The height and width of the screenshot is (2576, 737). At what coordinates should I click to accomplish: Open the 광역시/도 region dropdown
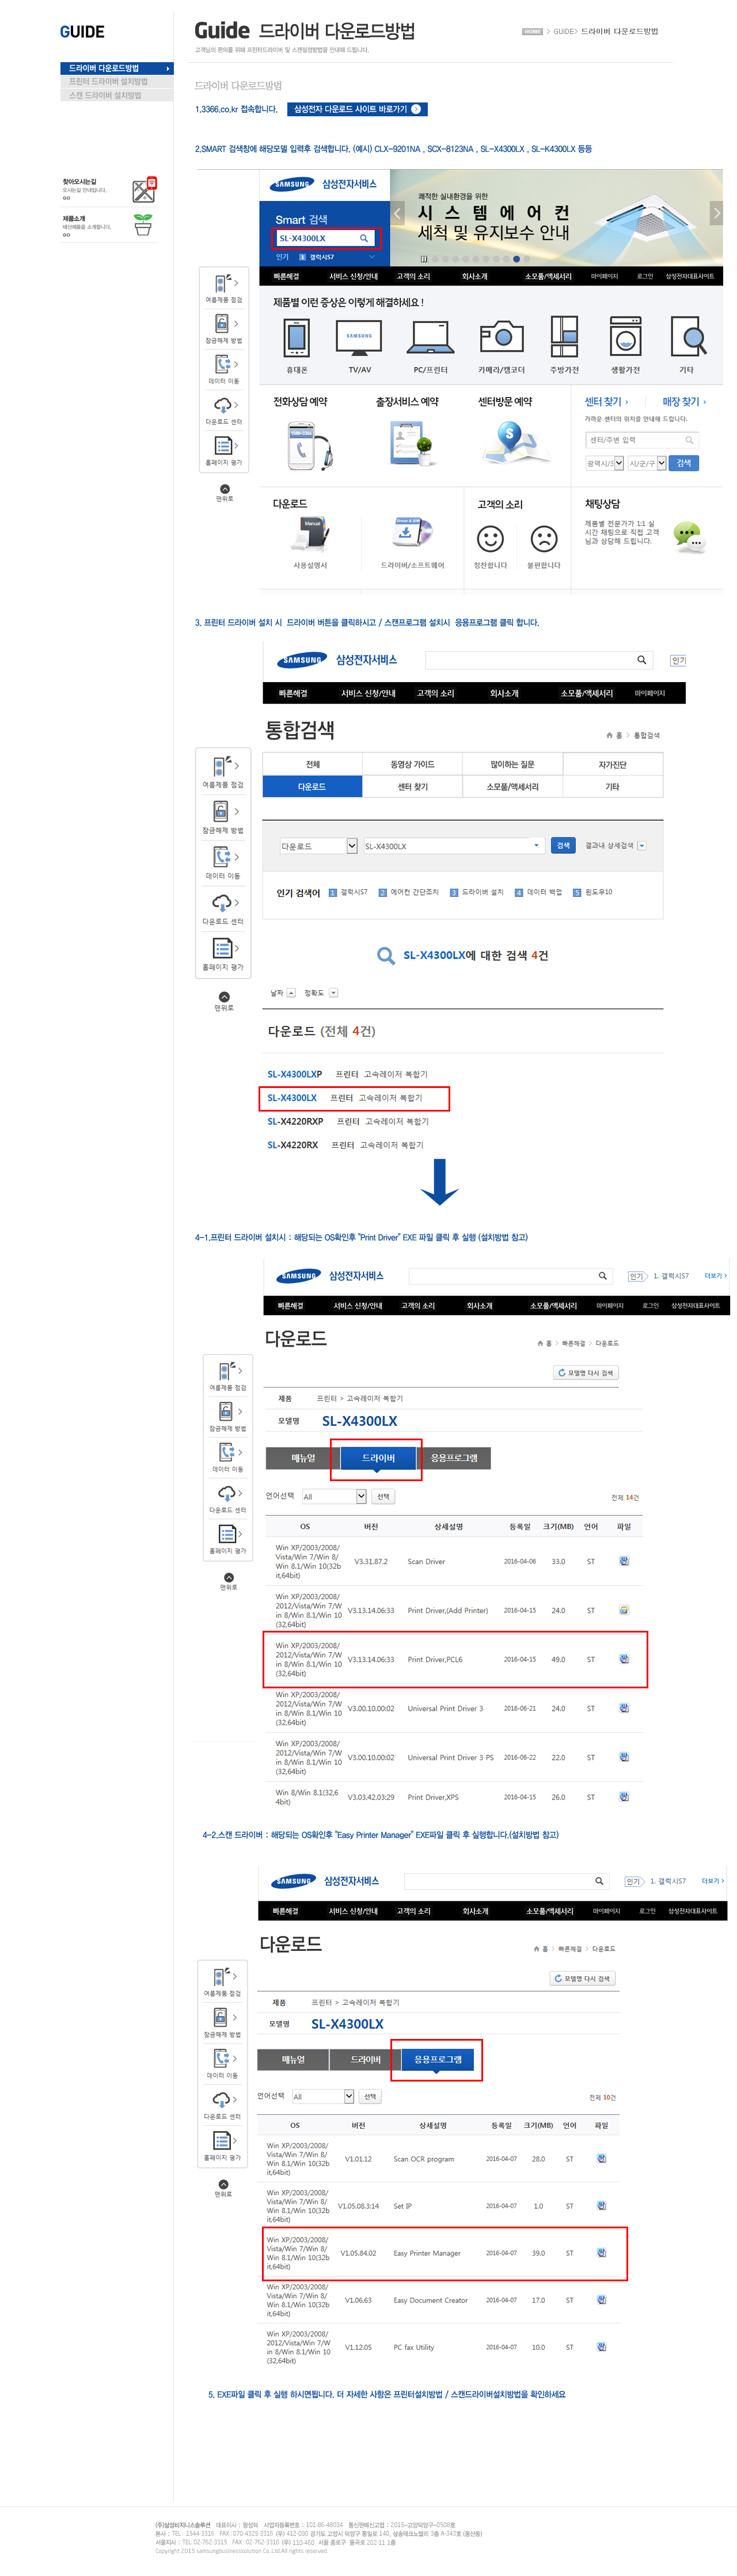tap(605, 463)
